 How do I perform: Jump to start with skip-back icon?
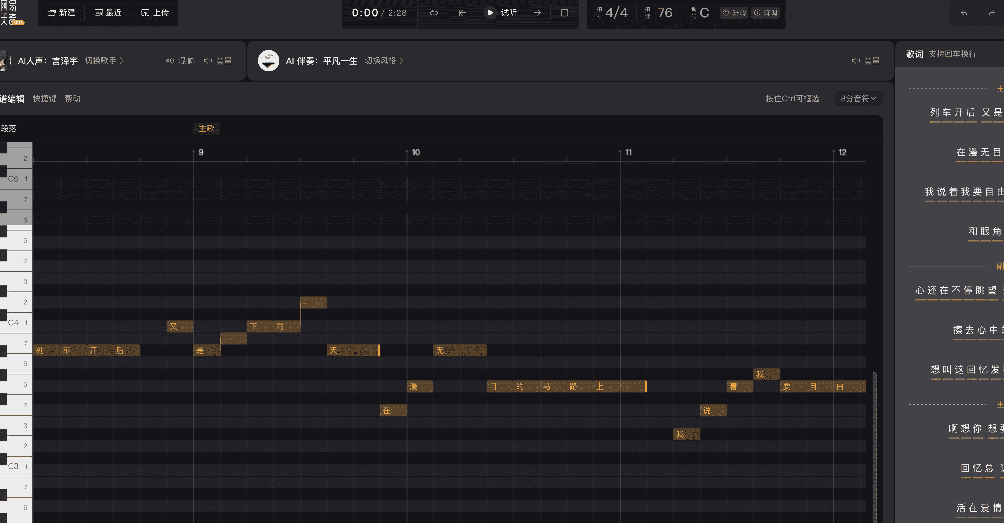coord(462,13)
